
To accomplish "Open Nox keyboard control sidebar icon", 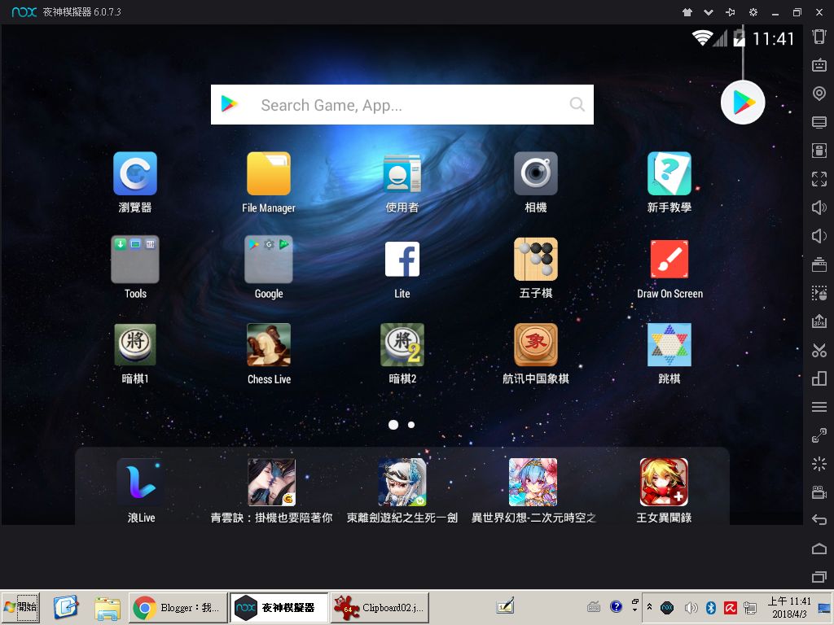I will [x=819, y=65].
